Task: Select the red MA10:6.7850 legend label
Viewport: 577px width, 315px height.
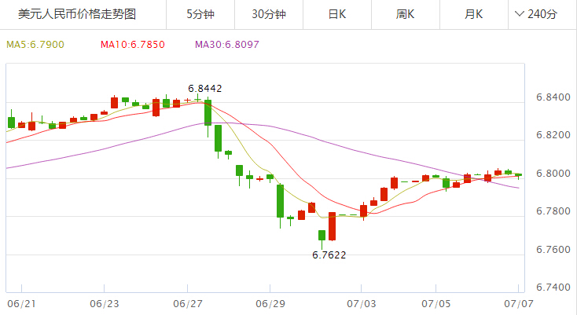Action: point(132,44)
